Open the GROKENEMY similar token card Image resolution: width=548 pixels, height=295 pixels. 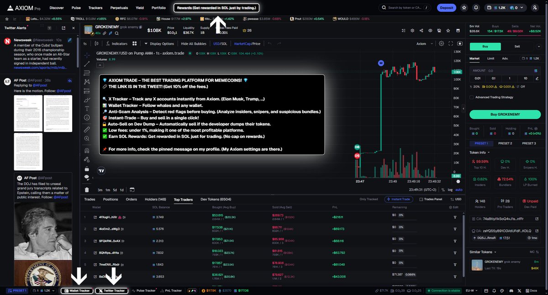504,265
